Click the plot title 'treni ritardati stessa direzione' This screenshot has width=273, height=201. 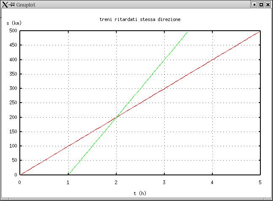point(140,19)
